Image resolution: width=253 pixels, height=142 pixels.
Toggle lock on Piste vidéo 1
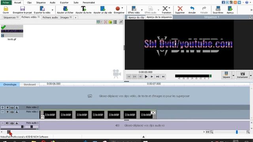click(17, 112)
